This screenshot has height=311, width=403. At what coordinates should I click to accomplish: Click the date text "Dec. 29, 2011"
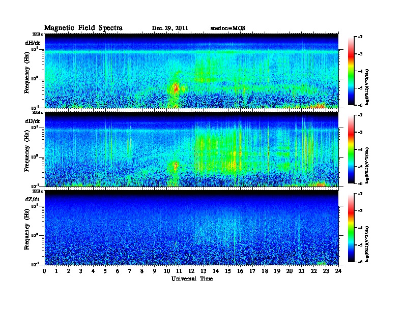tap(170, 28)
